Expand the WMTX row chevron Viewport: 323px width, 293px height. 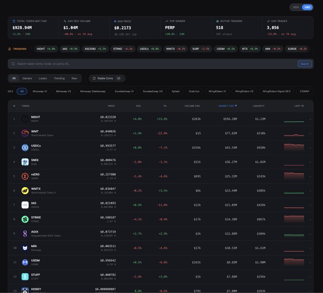pos(310,191)
